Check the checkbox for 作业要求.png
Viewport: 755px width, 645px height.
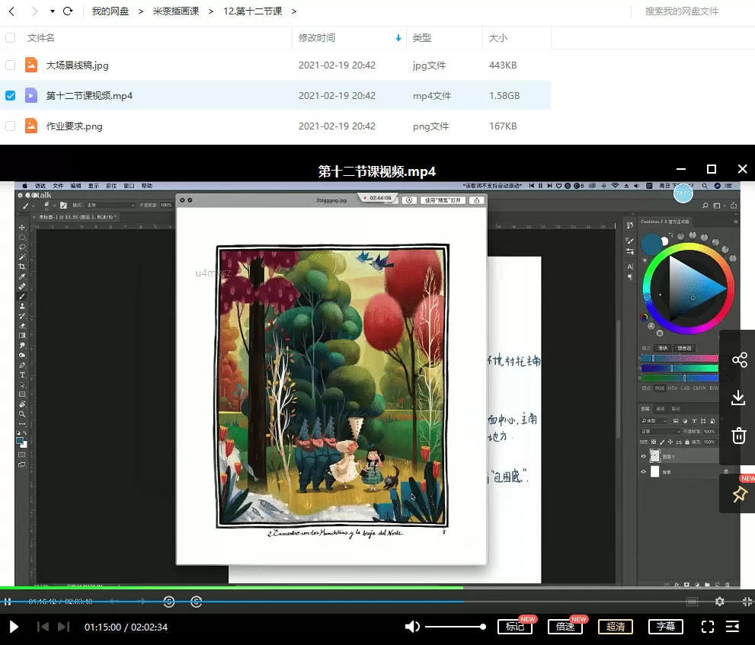[x=10, y=126]
